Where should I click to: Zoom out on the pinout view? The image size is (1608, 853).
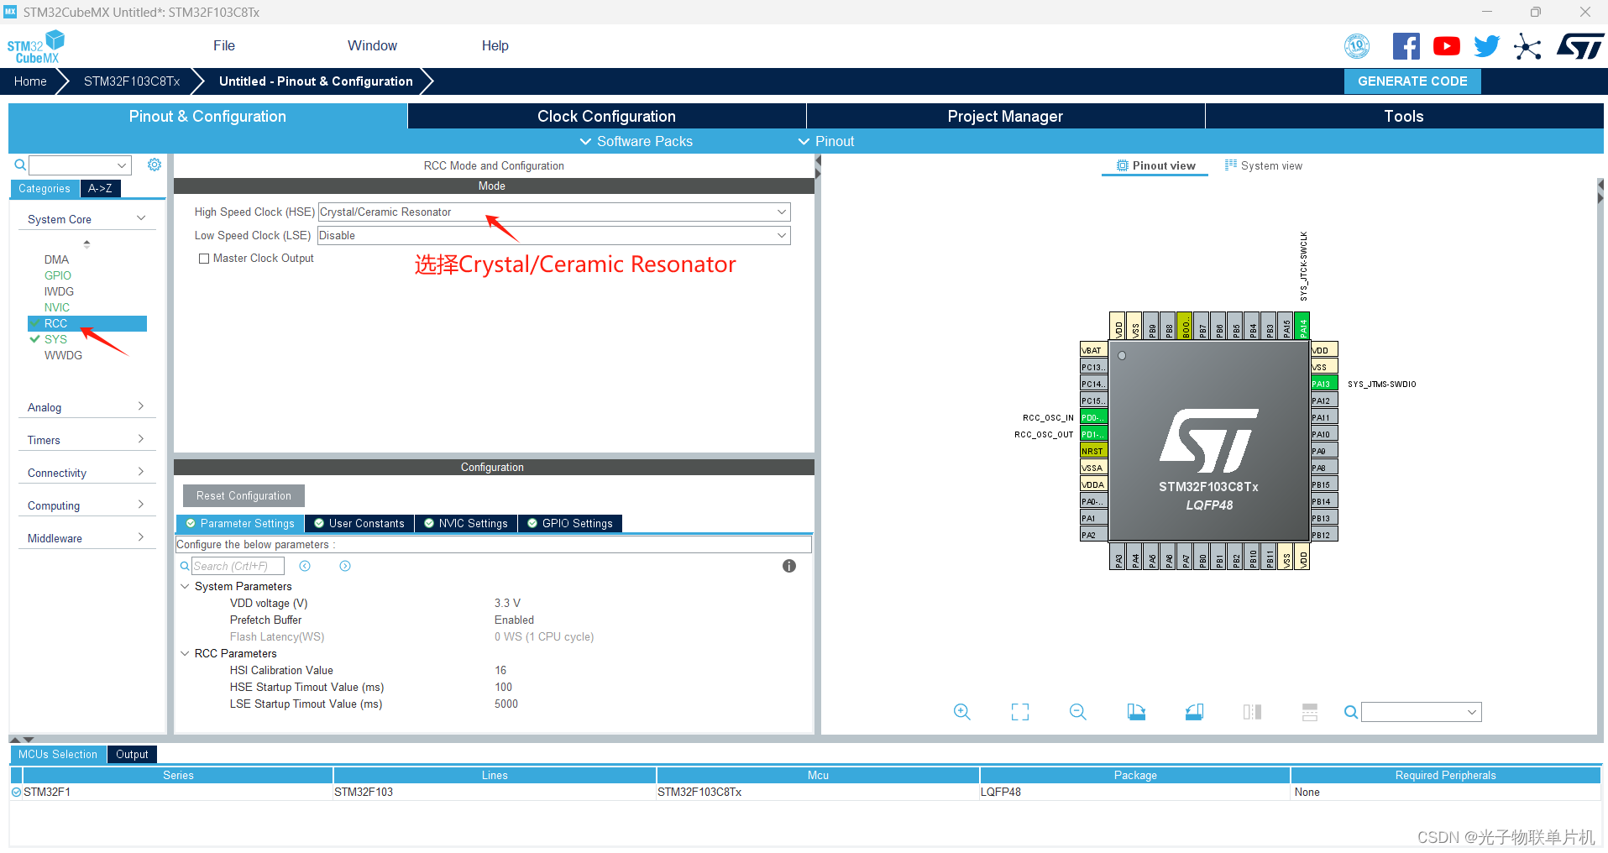tap(1078, 712)
